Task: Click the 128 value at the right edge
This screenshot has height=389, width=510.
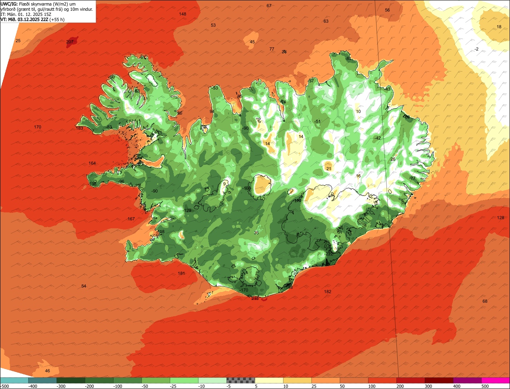Action: [500, 218]
